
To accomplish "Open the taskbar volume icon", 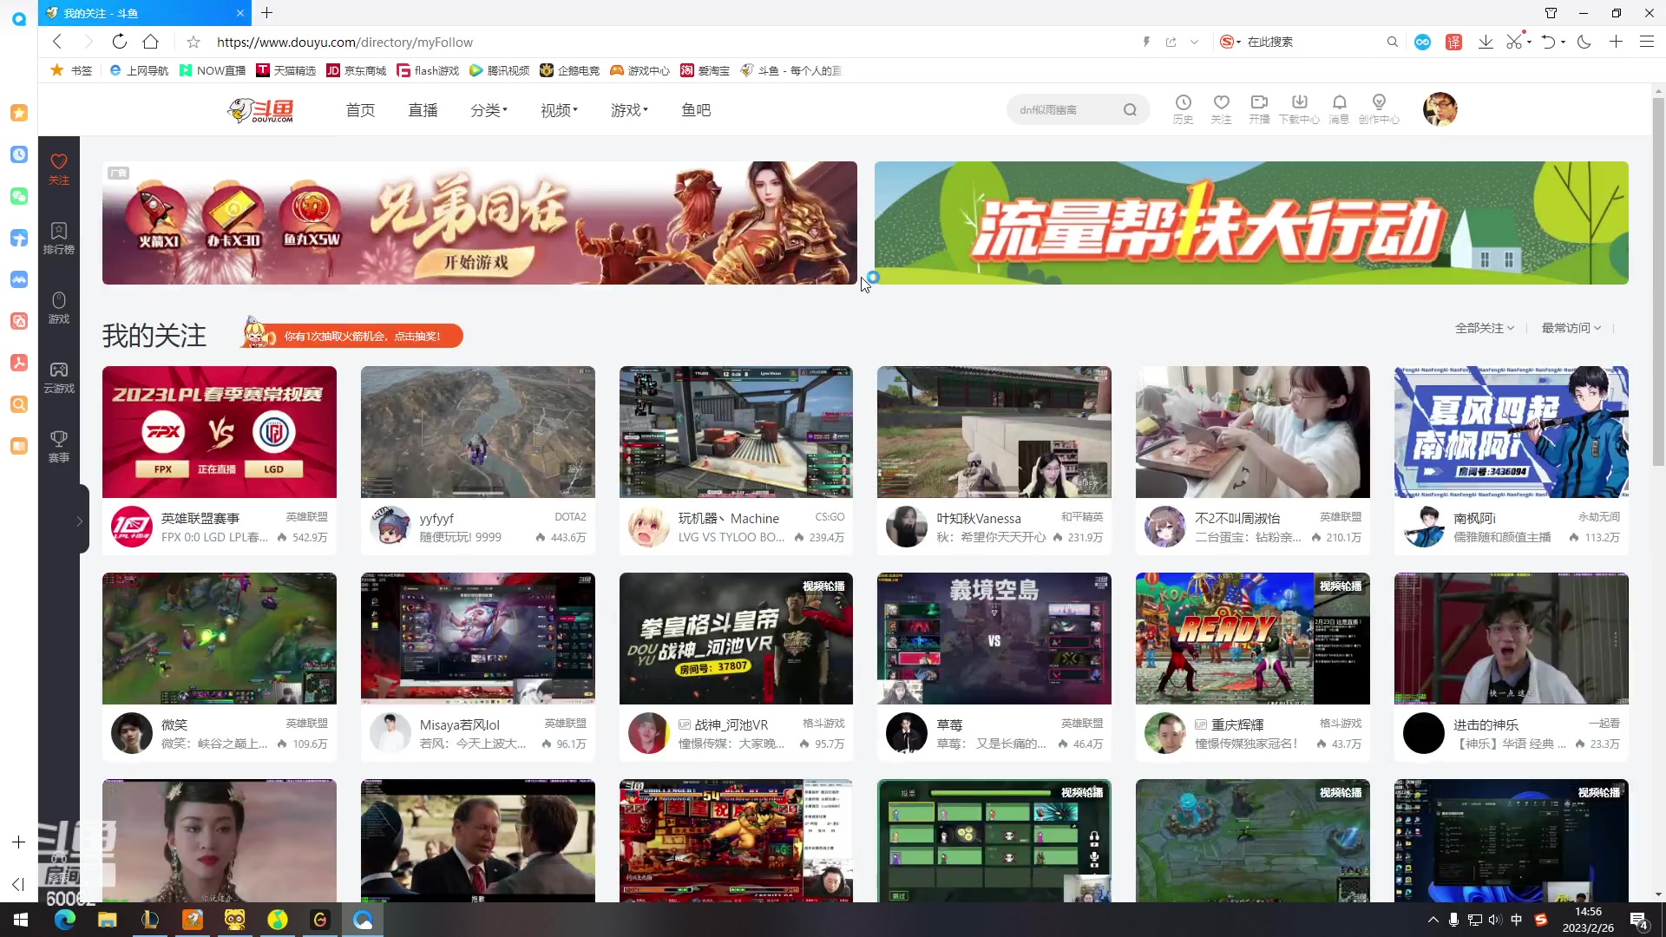I will click(1494, 920).
